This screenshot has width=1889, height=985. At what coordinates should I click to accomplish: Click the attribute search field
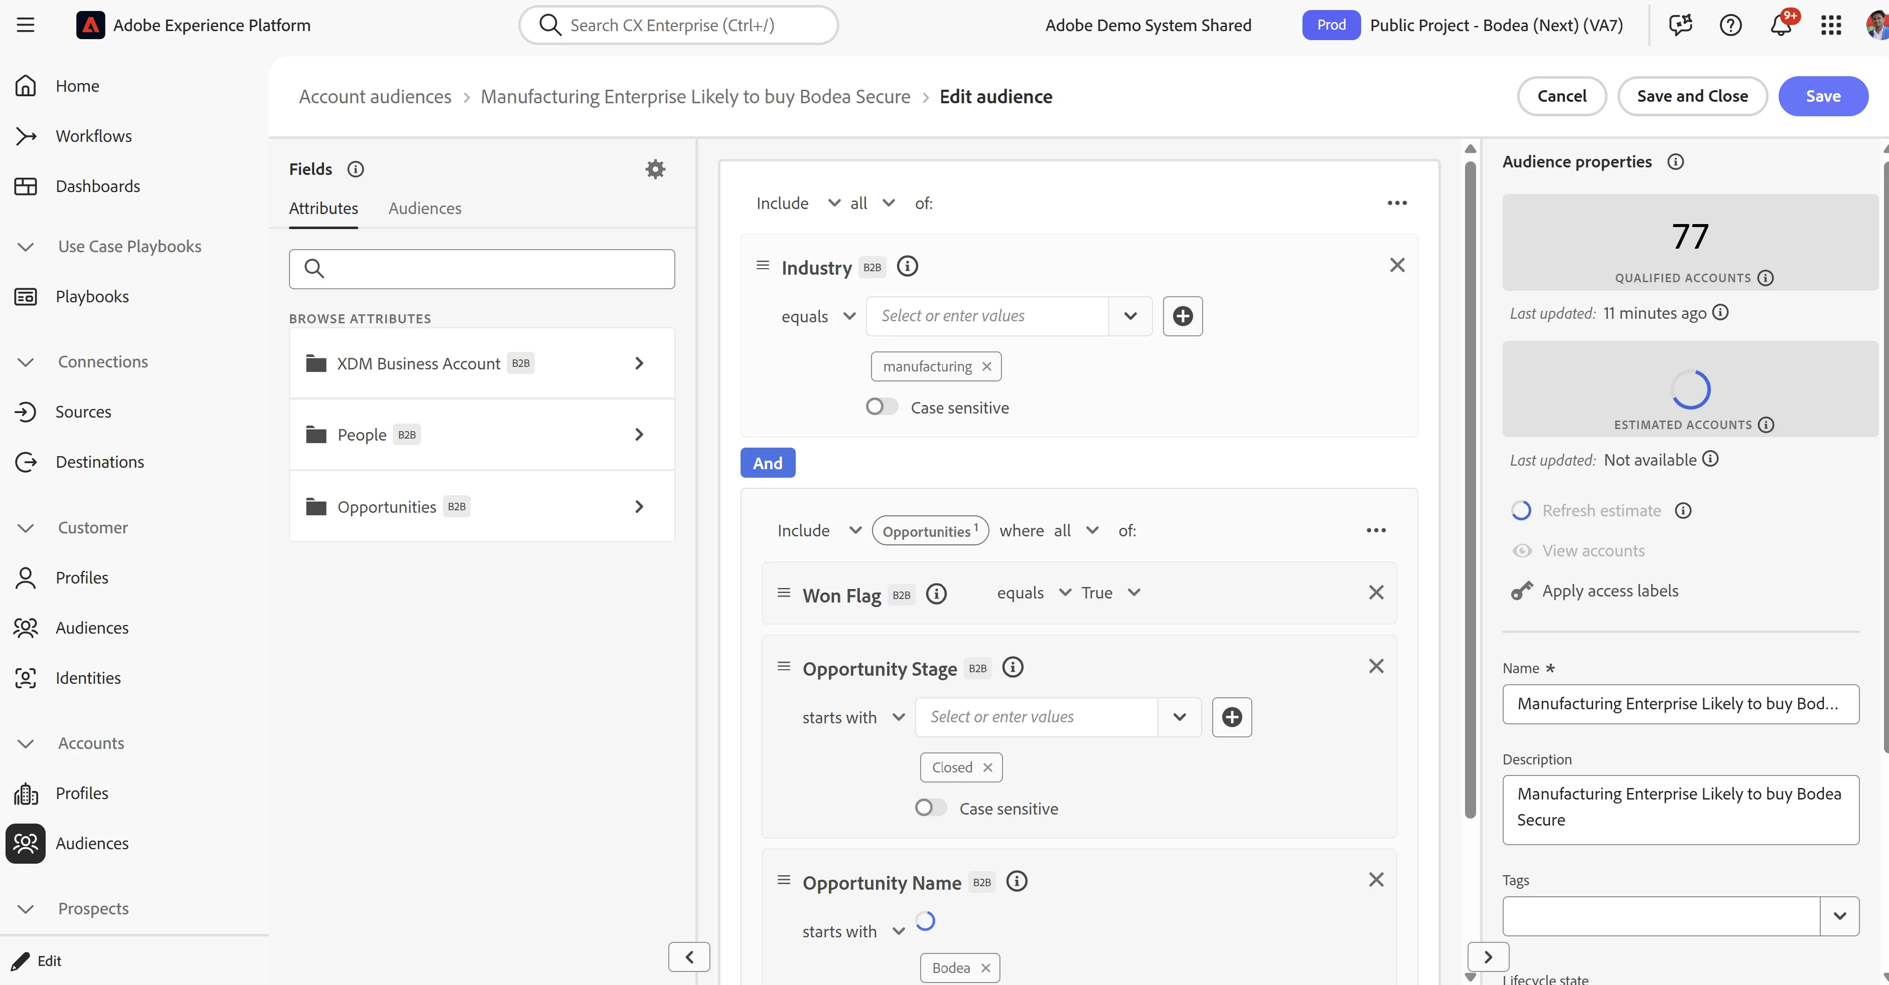pyautogui.click(x=482, y=269)
